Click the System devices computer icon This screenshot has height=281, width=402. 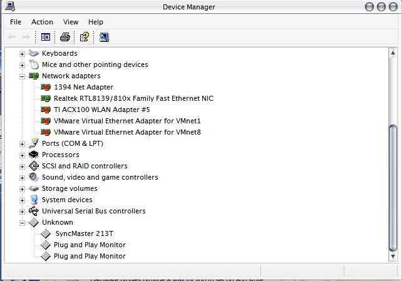[34, 200]
